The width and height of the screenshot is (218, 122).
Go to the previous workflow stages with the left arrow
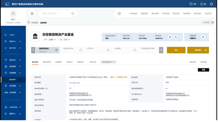point(33,50)
